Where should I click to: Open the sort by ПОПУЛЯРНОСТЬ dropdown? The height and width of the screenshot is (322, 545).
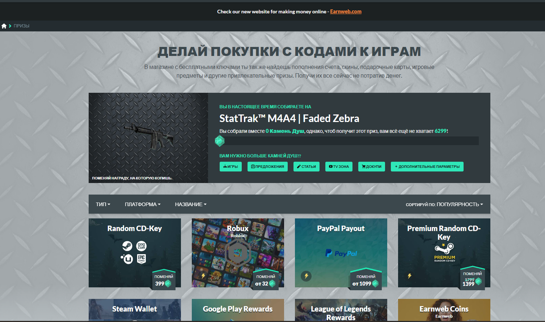point(444,204)
